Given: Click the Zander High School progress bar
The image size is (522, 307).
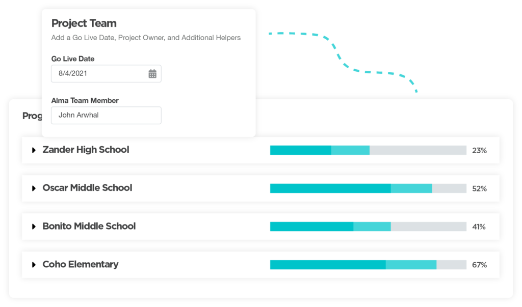Looking at the screenshot, I should point(368,150).
